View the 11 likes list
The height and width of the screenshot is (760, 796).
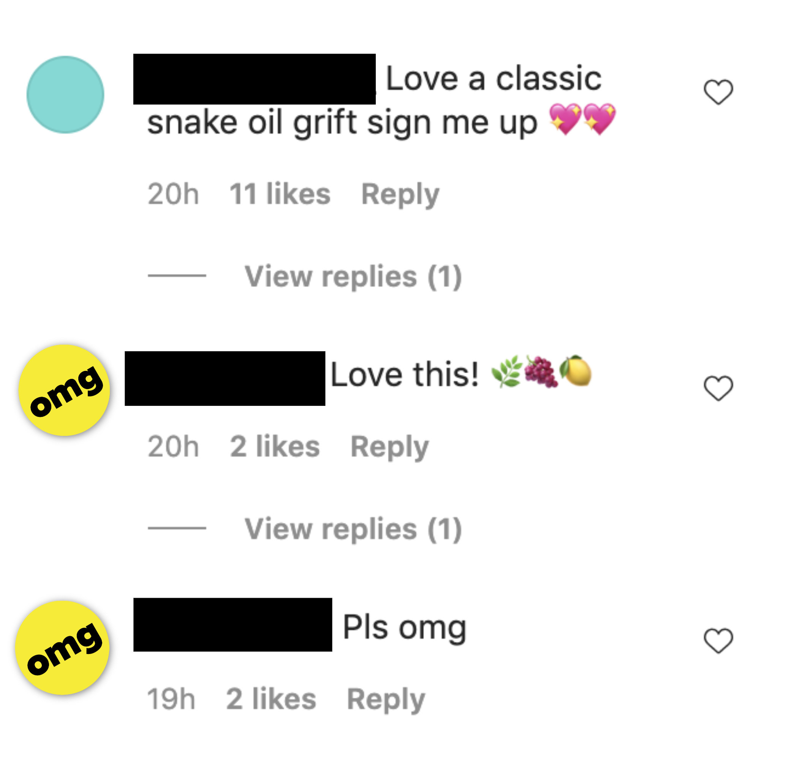(280, 194)
